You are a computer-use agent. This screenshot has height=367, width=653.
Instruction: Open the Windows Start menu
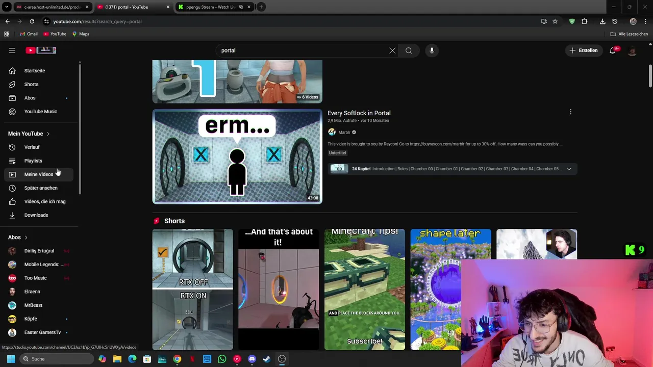click(x=11, y=359)
